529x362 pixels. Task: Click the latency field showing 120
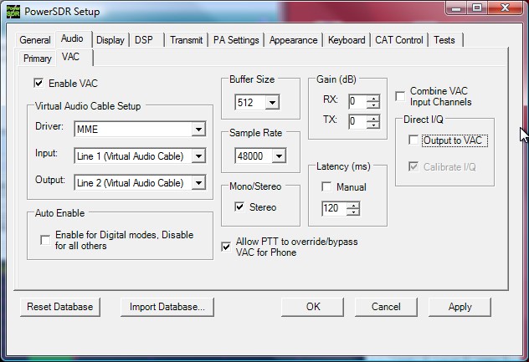pyautogui.click(x=334, y=208)
